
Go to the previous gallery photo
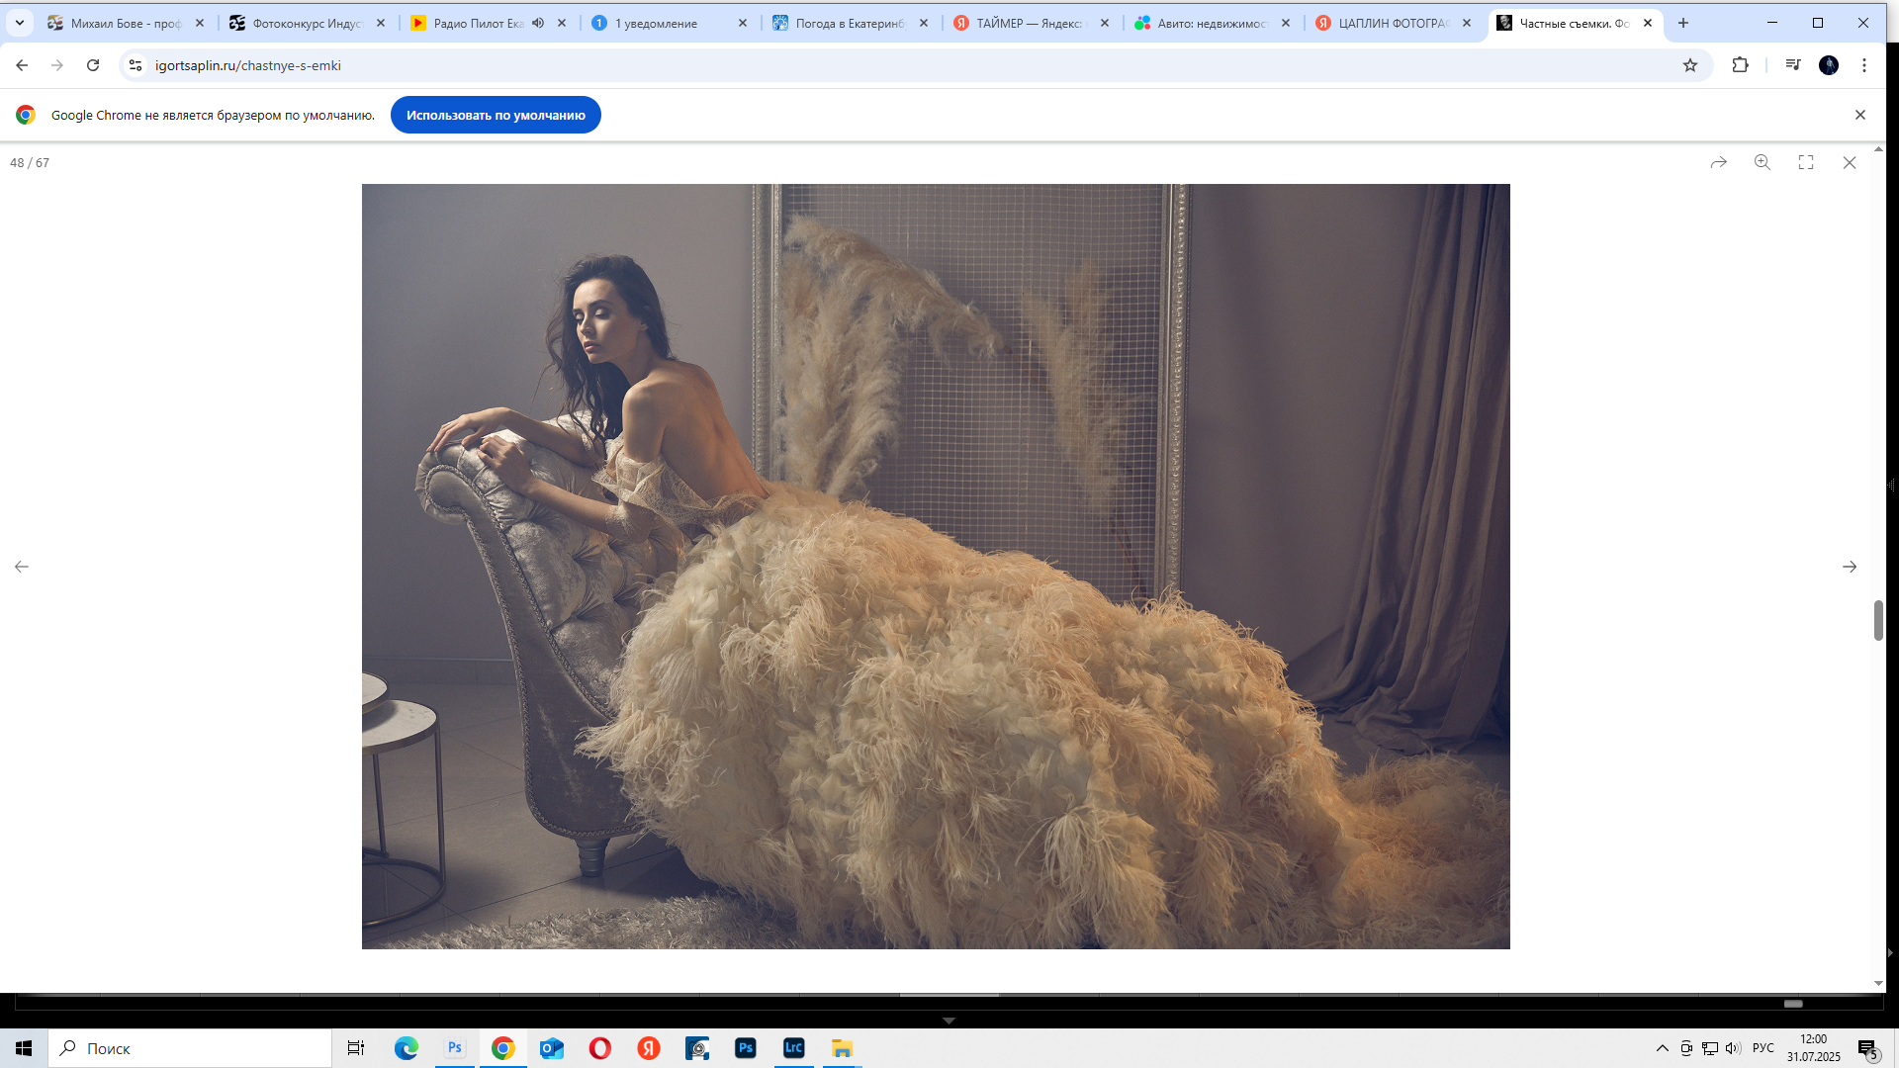point(22,567)
